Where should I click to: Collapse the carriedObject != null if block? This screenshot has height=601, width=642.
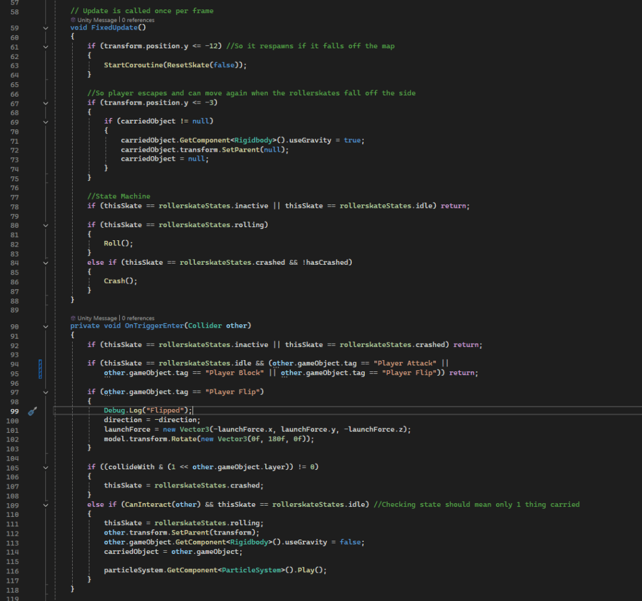click(x=45, y=122)
